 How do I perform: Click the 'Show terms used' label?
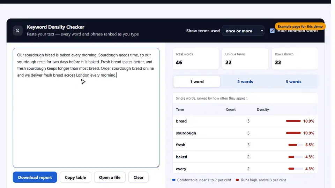click(203, 31)
